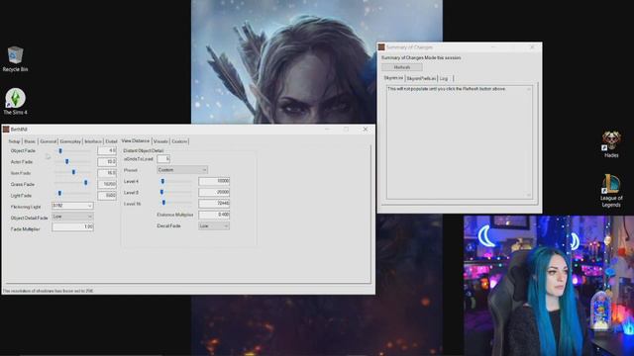Click the Summary of Changes title icon
This screenshot has width=634, height=356.
pyautogui.click(x=381, y=47)
